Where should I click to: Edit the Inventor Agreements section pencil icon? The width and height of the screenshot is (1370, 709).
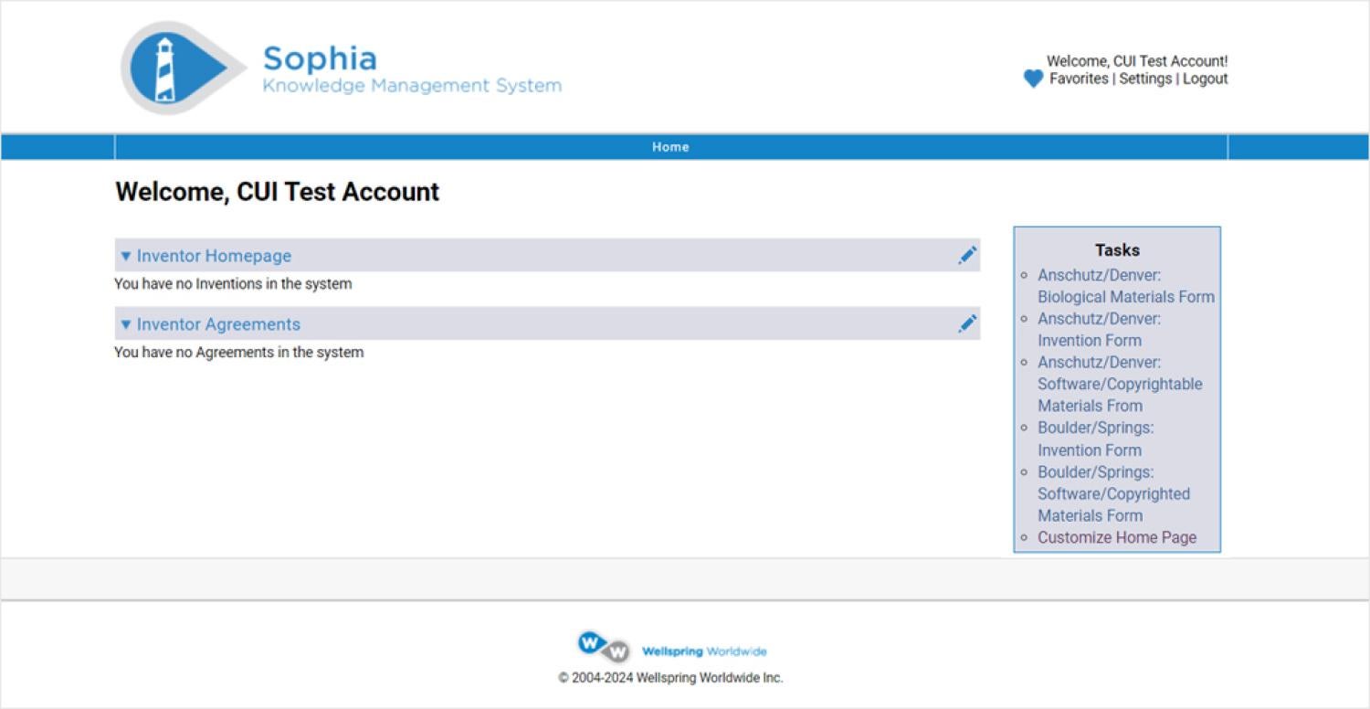(x=967, y=323)
